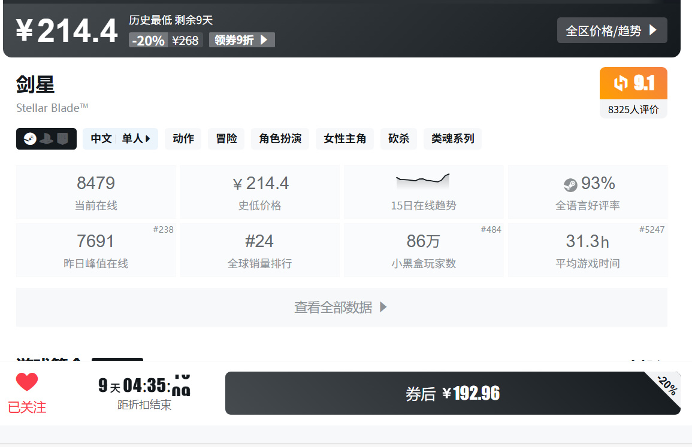Image resolution: width=692 pixels, height=447 pixels.
Task: Open the 8479 当前在线 stat
Action: pos(96,192)
